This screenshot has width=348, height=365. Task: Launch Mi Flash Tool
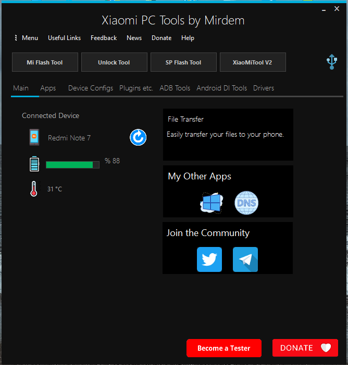(x=45, y=62)
